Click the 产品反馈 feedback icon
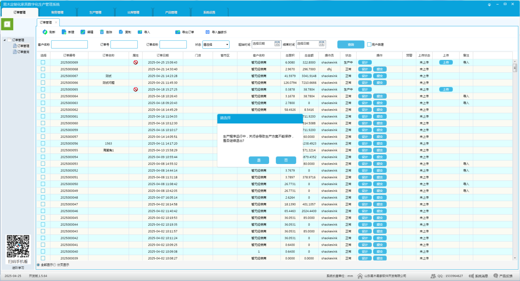Screen dimensions: 520x281 pyautogui.click(x=496, y=276)
